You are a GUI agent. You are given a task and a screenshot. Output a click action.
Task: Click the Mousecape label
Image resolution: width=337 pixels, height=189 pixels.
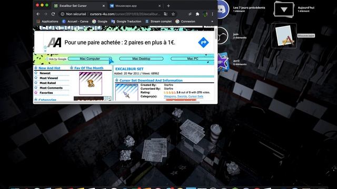pyautogui.click(x=306, y=36)
